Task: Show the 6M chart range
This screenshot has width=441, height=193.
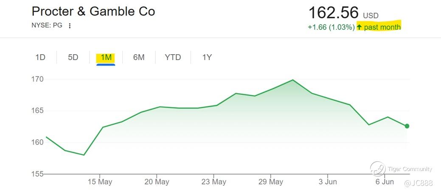Action: point(139,57)
